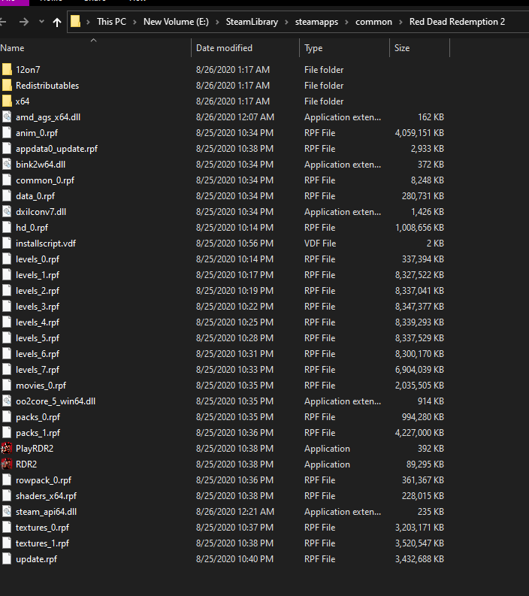
Task: Select levels_6.rpf file name
Action: 38,353
